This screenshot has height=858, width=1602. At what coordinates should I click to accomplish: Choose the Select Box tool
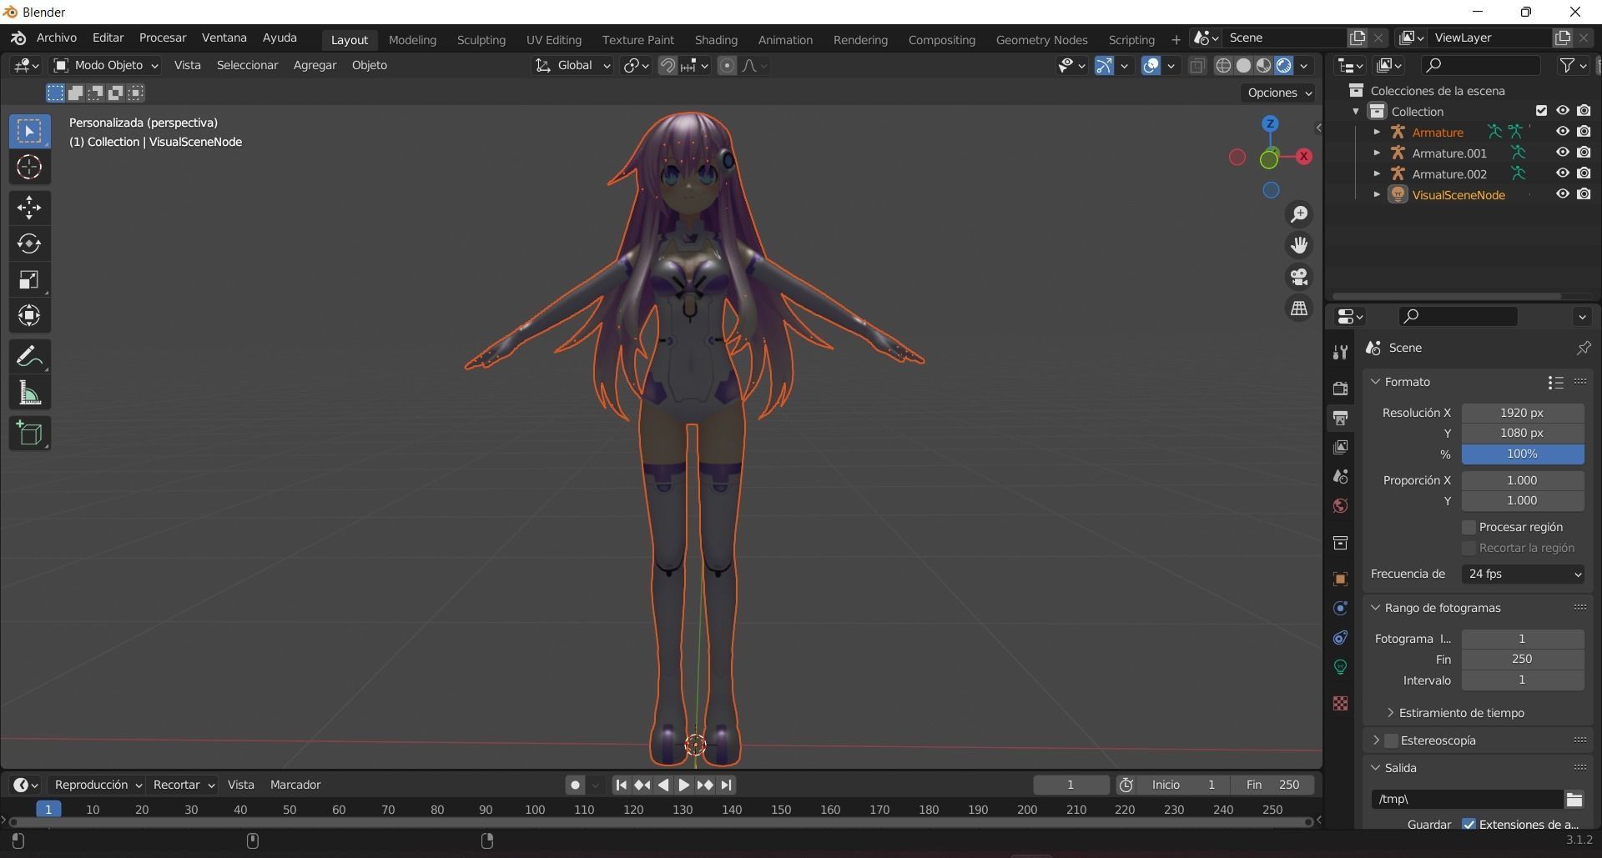[29, 131]
